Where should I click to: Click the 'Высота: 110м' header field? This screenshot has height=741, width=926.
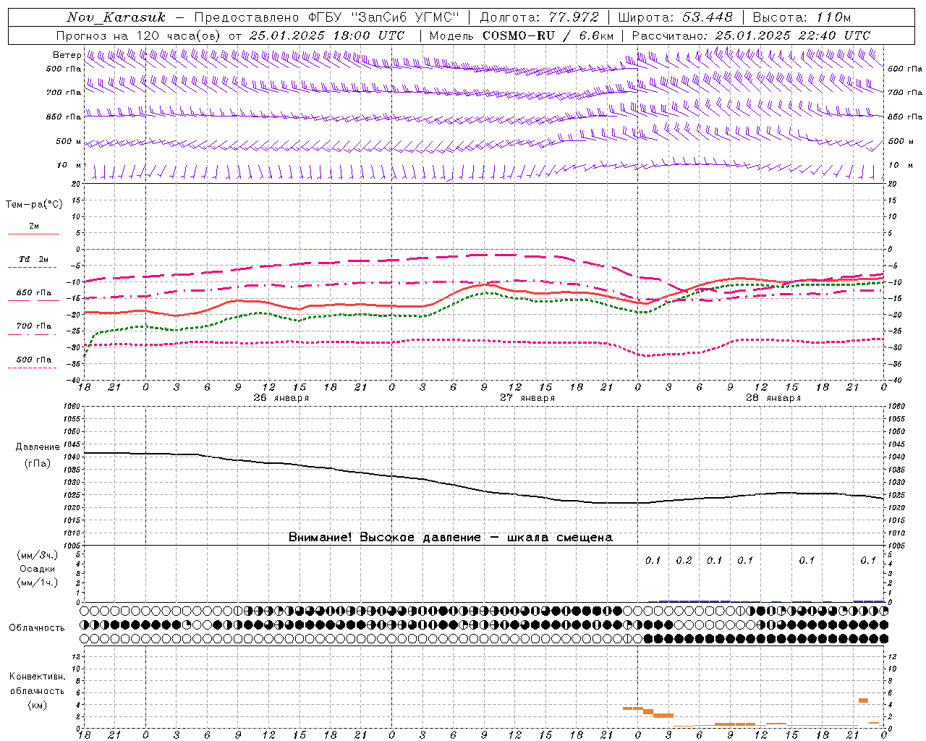click(x=802, y=17)
